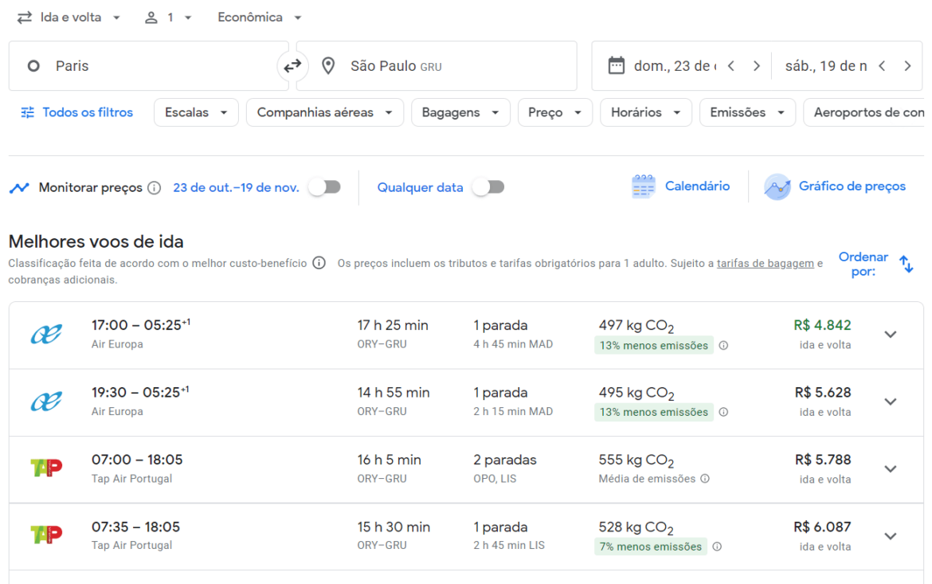Click the destination location pin icon
The height and width of the screenshot is (584, 932).
pyautogui.click(x=329, y=65)
